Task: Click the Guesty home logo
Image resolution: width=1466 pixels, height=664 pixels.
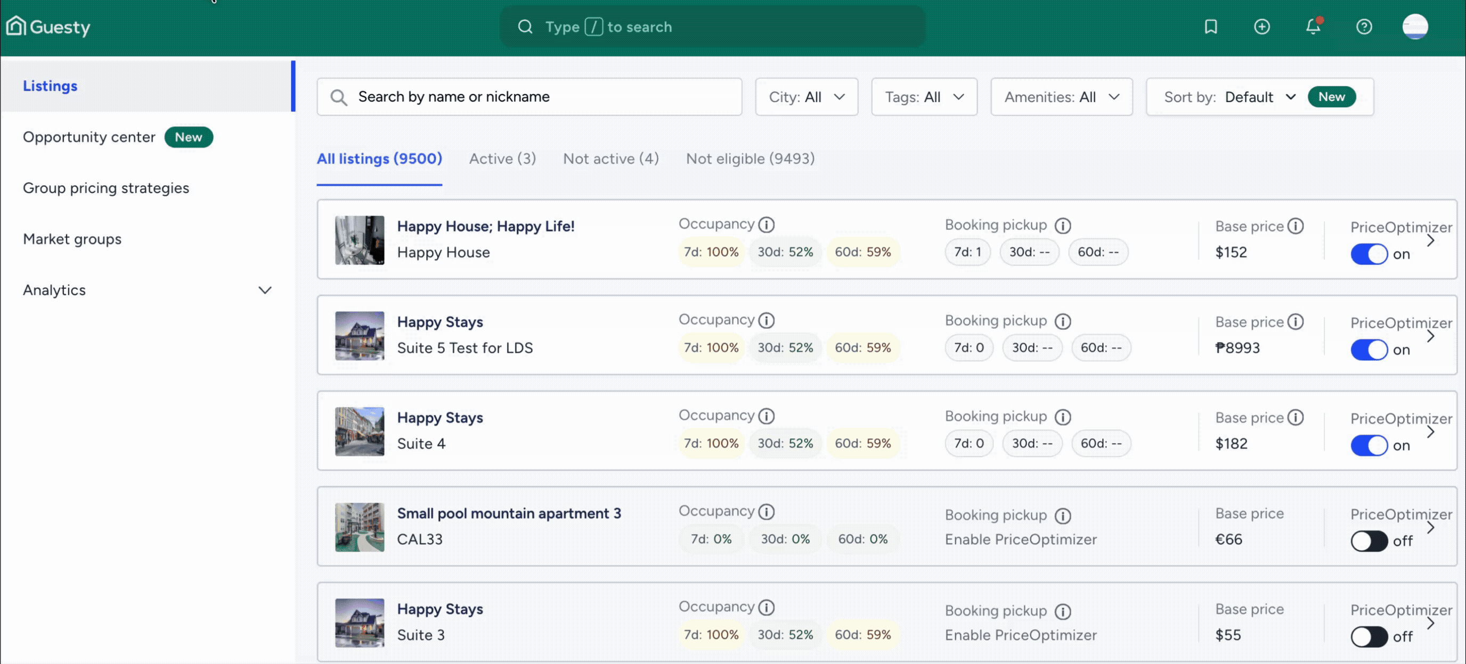Action: pos(48,27)
